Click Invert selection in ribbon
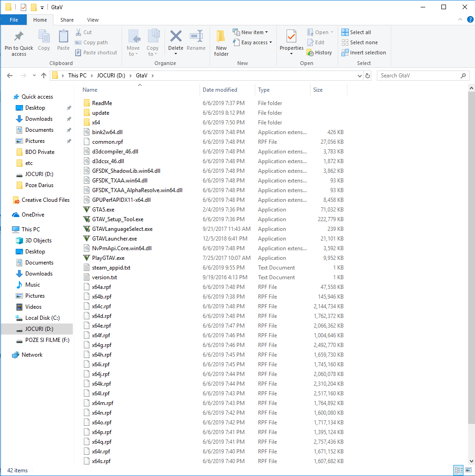Image resolution: width=475 pixels, height=476 pixels. 364,53
